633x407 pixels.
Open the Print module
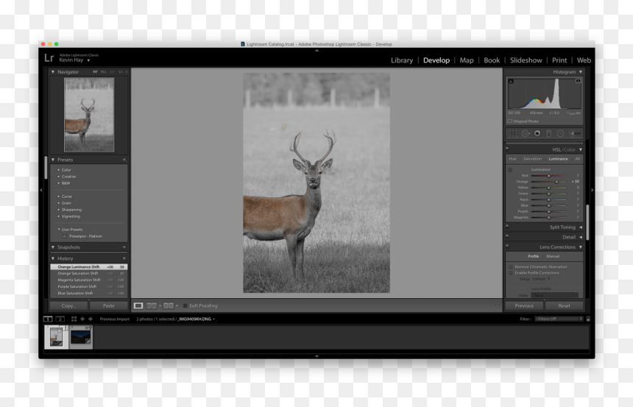[x=559, y=60]
